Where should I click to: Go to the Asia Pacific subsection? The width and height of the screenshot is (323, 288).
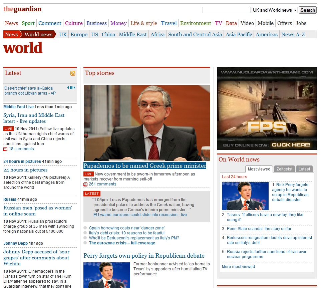coord(239,35)
